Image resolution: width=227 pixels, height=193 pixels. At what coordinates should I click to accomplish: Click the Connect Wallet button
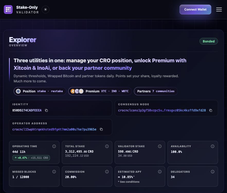coord(195,10)
